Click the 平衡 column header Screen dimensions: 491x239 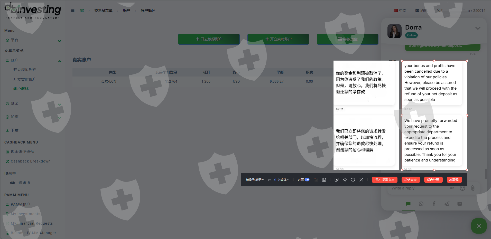tap(280, 72)
